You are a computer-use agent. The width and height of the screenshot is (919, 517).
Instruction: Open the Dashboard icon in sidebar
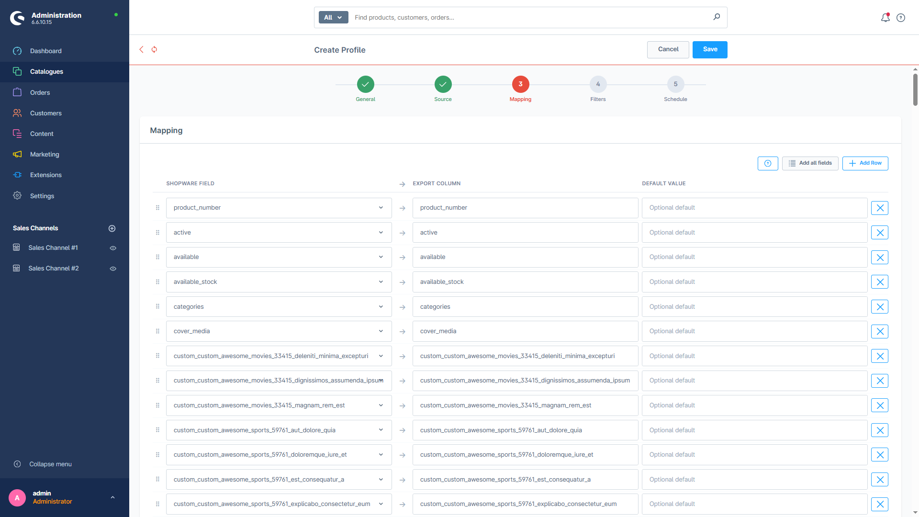17,51
